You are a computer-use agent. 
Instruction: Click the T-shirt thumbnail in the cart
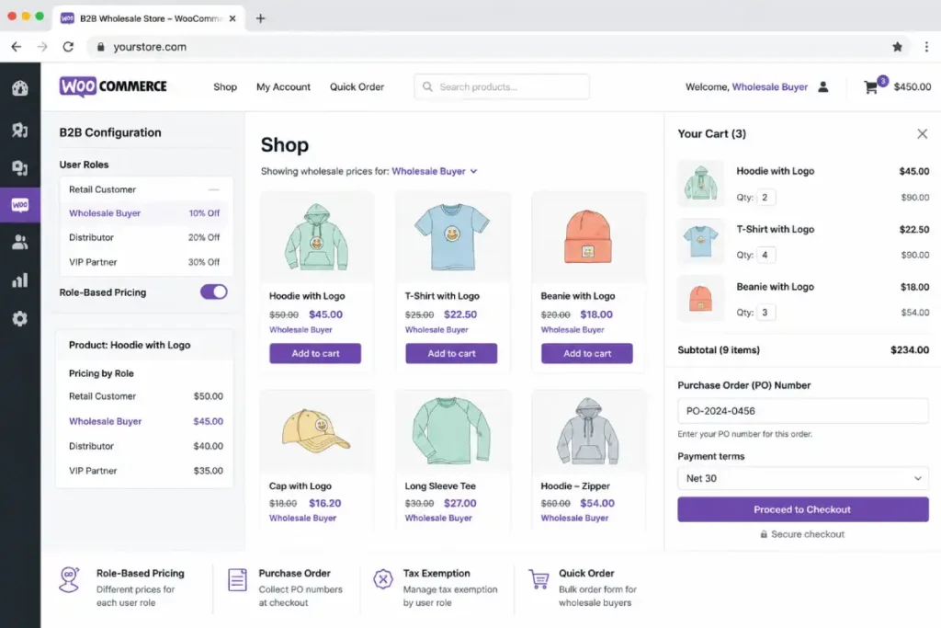pyautogui.click(x=701, y=241)
